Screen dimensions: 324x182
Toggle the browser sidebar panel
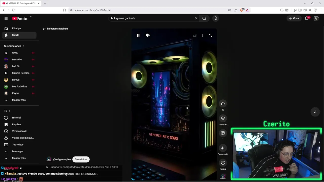300,10
